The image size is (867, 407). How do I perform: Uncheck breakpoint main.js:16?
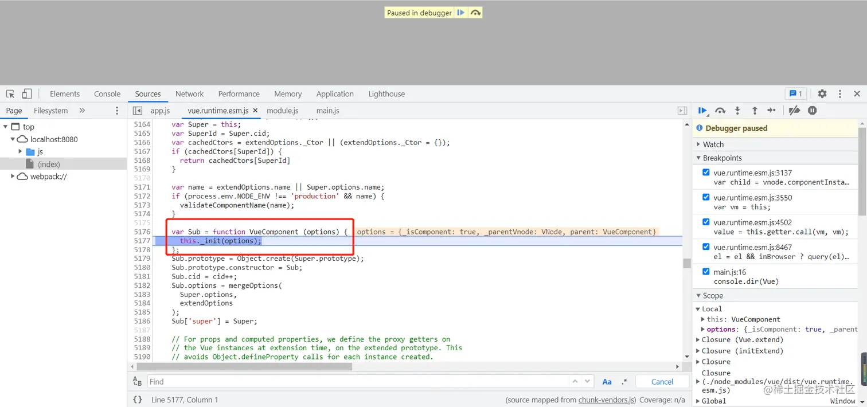706,272
